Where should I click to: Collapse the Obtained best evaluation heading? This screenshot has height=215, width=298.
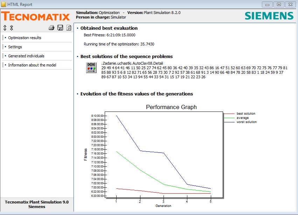pos(109,28)
